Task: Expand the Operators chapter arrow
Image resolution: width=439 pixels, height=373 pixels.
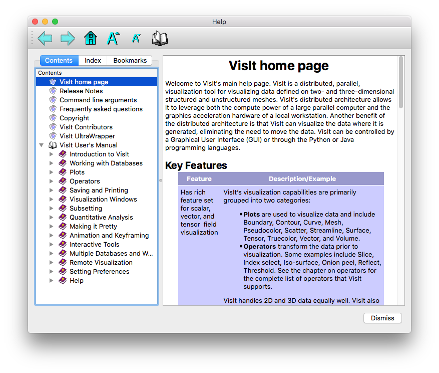Action: tap(51, 181)
